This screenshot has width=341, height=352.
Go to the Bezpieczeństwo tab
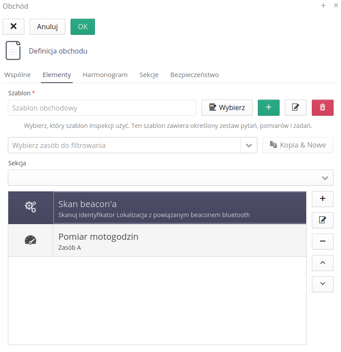194,75
